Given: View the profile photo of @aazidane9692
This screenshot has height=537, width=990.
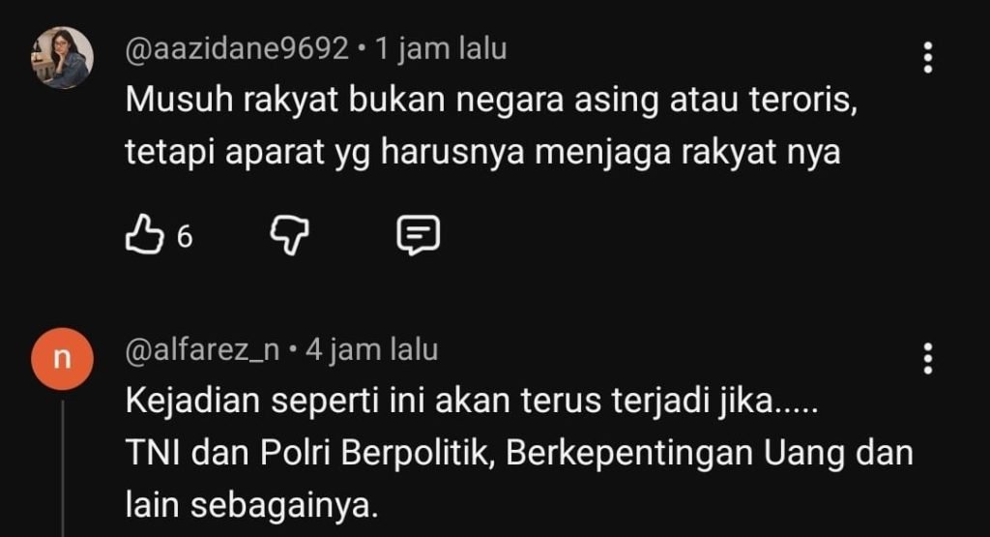Looking at the screenshot, I should tap(63, 57).
